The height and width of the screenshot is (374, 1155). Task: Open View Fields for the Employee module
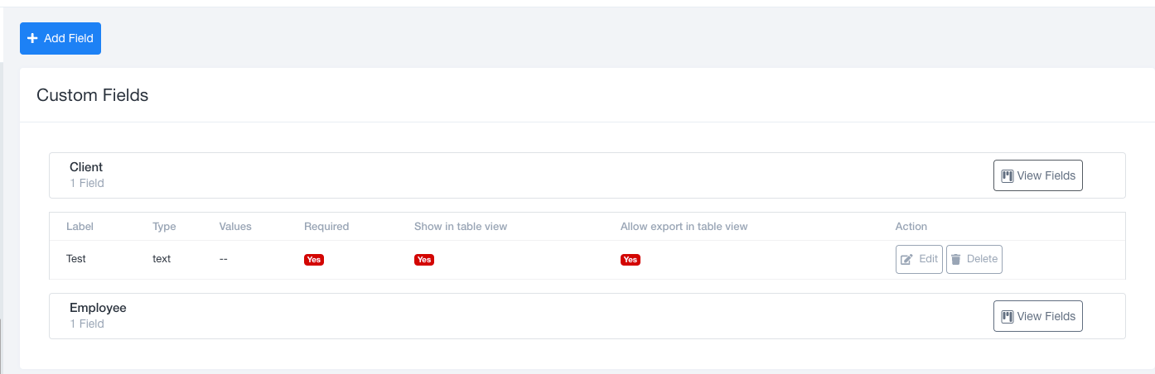1037,316
